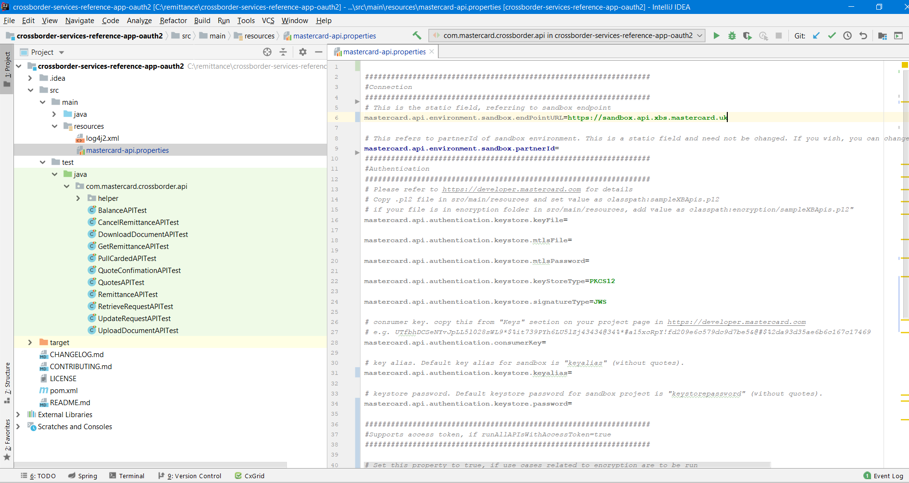Viewport: 909px width, 483px height.
Task: Click the Git update project arrow
Action: (816, 36)
